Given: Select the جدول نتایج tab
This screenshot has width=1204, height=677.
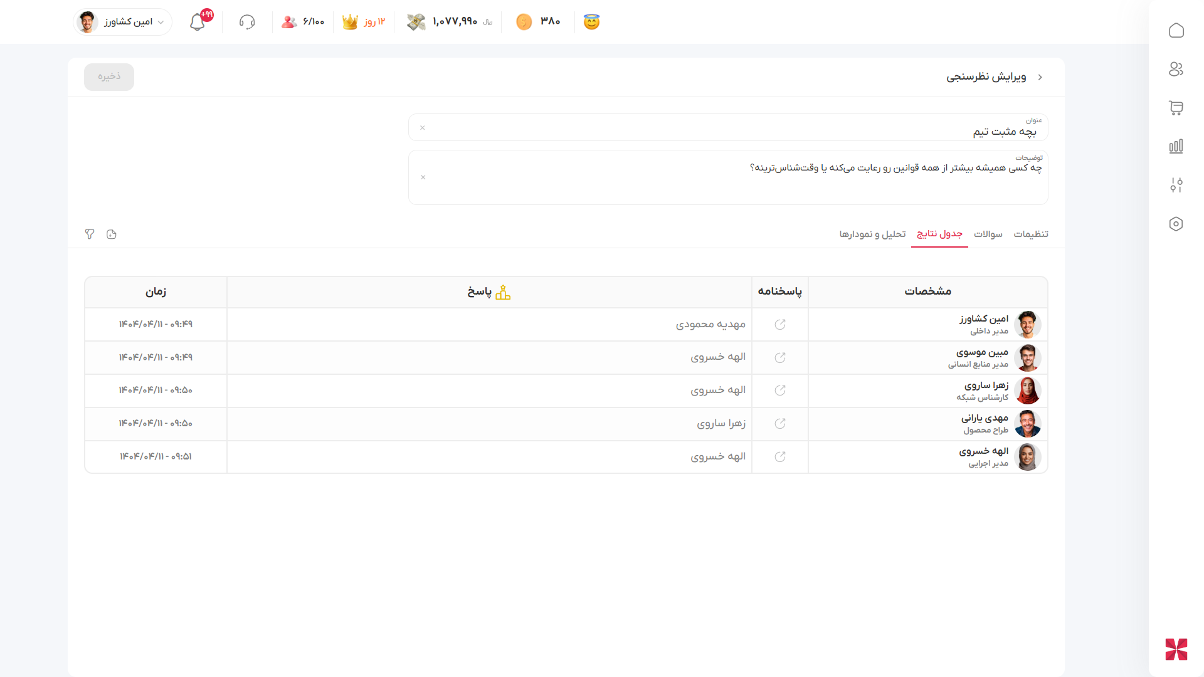Looking at the screenshot, I should click(x=939, y=234).
